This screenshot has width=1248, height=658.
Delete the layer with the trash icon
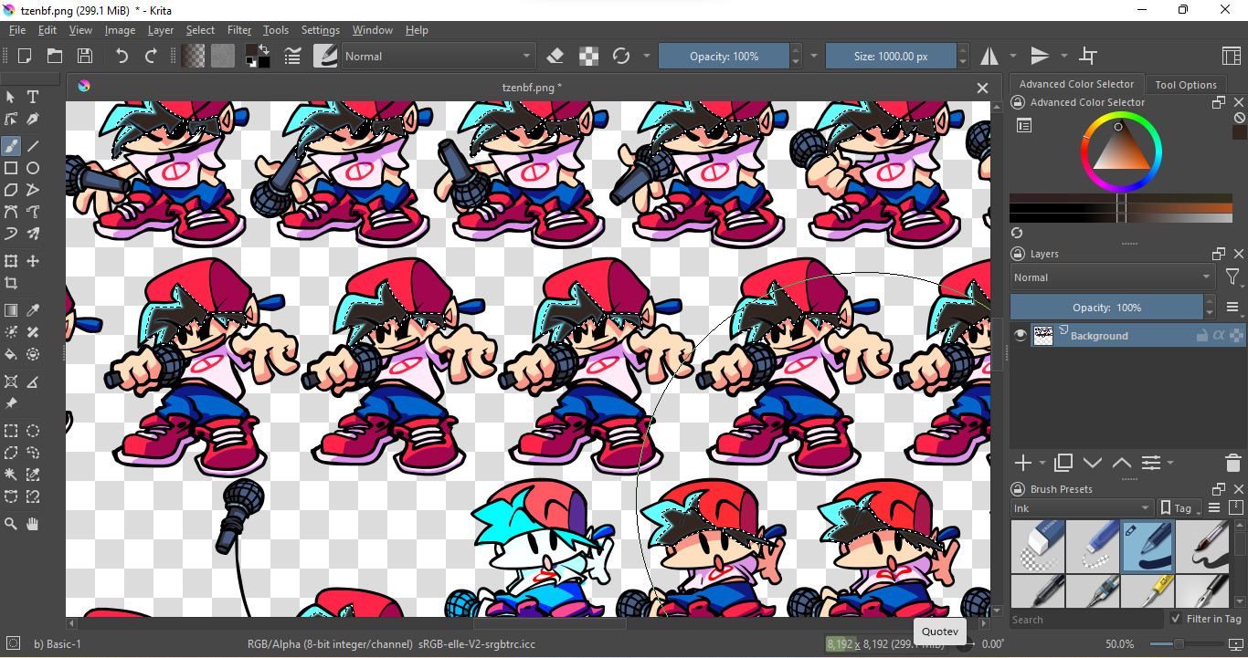(x=1233, y=463)
